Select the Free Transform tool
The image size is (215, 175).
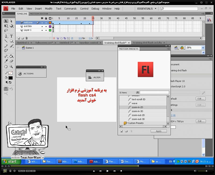[6, 26]
